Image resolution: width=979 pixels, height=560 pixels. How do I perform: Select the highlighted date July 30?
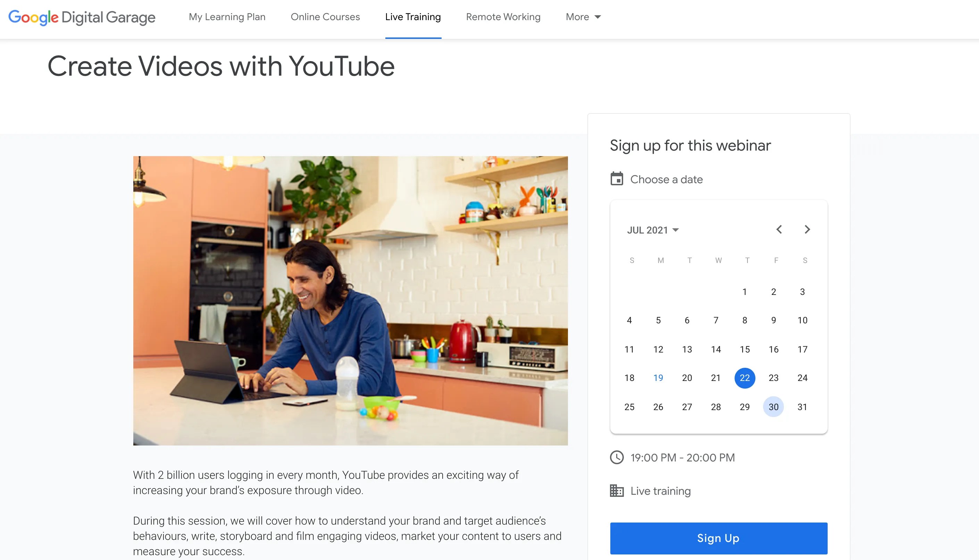tap(773, 407)
